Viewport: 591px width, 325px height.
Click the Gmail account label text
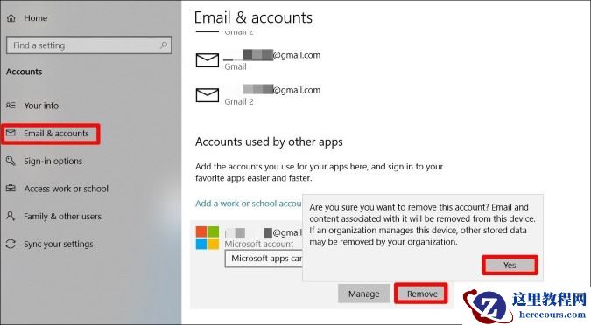click(x=236, y=67)
